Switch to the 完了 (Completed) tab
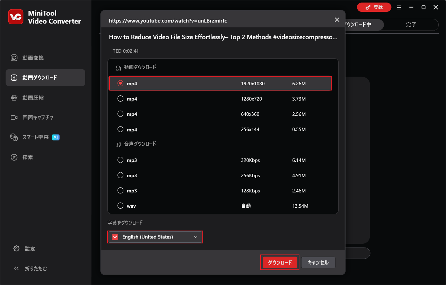Image resolution: width=446 pixels, height=285 pixels. [x=411, y=25]
